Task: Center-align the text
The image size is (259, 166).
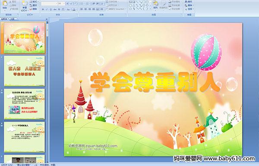Action: point(85,9)
